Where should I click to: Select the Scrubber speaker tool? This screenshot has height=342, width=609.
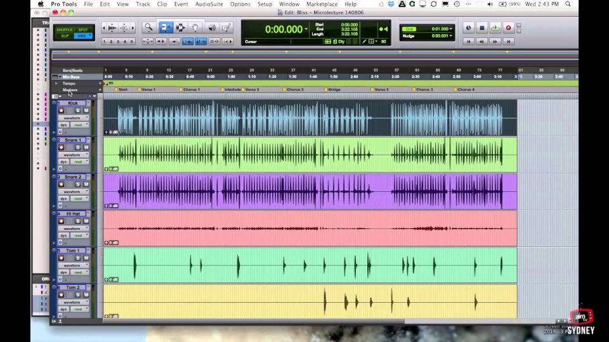pos(212,27)
